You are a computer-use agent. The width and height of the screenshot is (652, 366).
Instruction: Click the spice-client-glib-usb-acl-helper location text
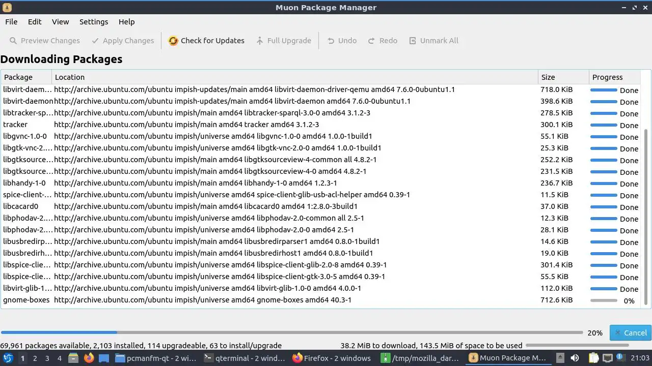click(232, 195)
